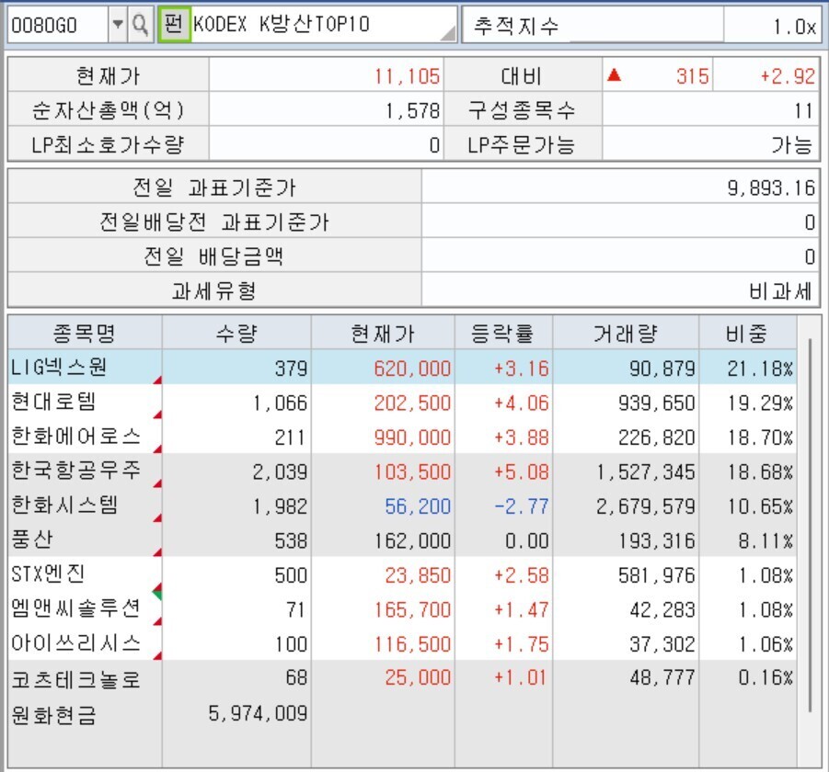This screenshot has height=772, width=829.
Task: Sort by the holdings 현재가 column header
Action: (x=383, y=333)
